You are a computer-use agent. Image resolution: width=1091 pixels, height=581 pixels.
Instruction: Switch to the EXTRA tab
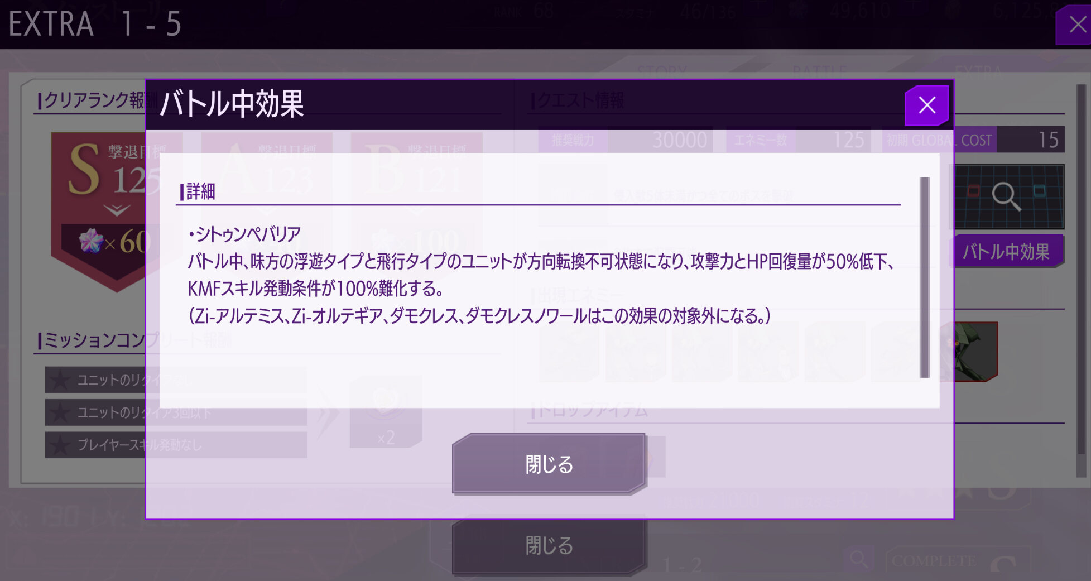(x=978, y=71)
